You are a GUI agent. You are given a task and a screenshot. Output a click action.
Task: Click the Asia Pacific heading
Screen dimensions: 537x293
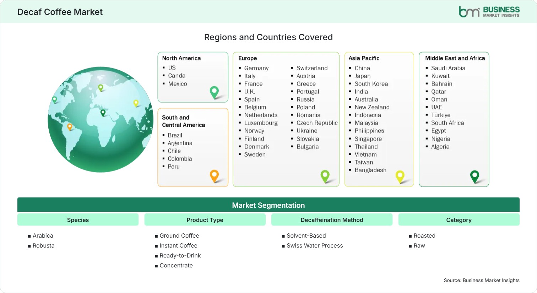[x=364, y=58]
